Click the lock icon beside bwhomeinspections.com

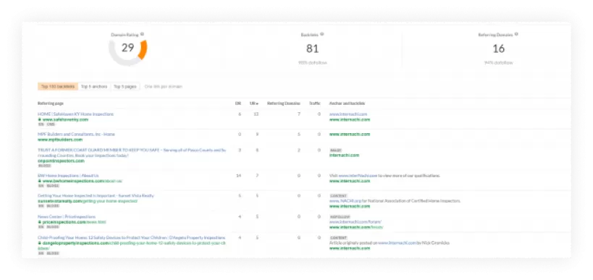(39, 181)
